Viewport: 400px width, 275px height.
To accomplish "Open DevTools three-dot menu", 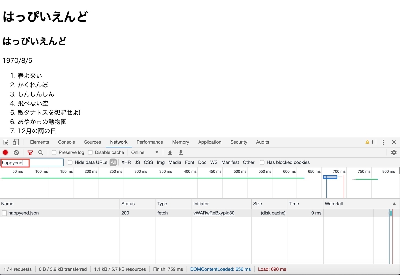I will (383, 142).
